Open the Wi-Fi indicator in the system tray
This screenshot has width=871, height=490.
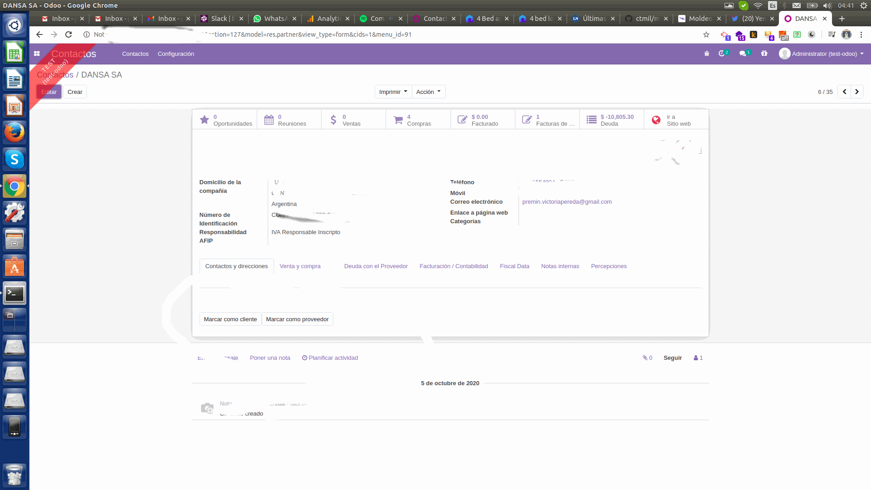[758, 5]
